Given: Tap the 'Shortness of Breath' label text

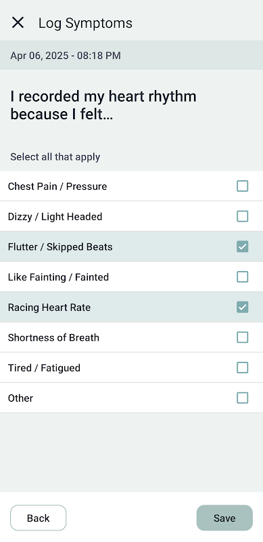Looking at the screenshot, I should click(x=53, y=337).
